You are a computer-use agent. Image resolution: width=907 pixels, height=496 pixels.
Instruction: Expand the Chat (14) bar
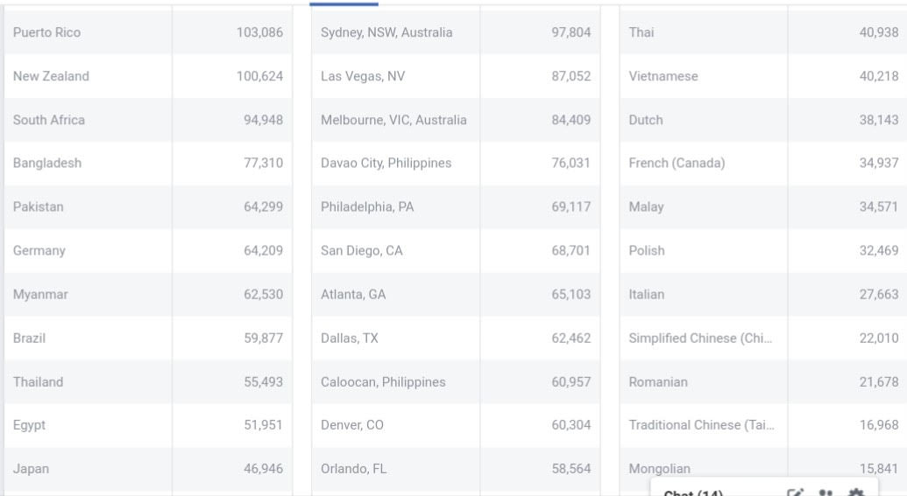[693, 493]
